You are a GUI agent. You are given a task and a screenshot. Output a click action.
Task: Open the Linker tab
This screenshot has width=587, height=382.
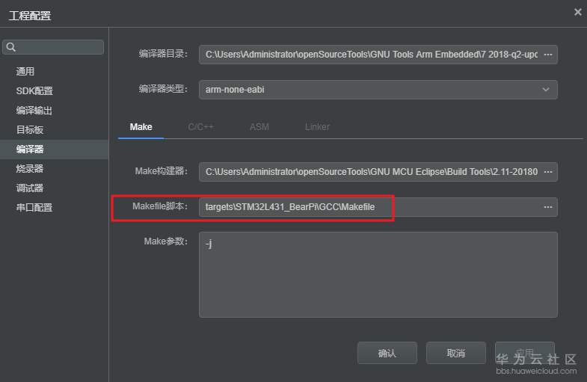[317, 127]
